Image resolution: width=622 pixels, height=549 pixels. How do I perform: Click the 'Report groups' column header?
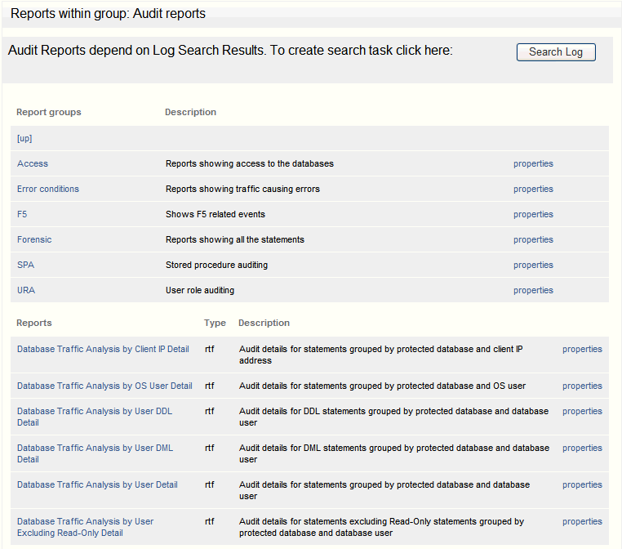(49, 113)
